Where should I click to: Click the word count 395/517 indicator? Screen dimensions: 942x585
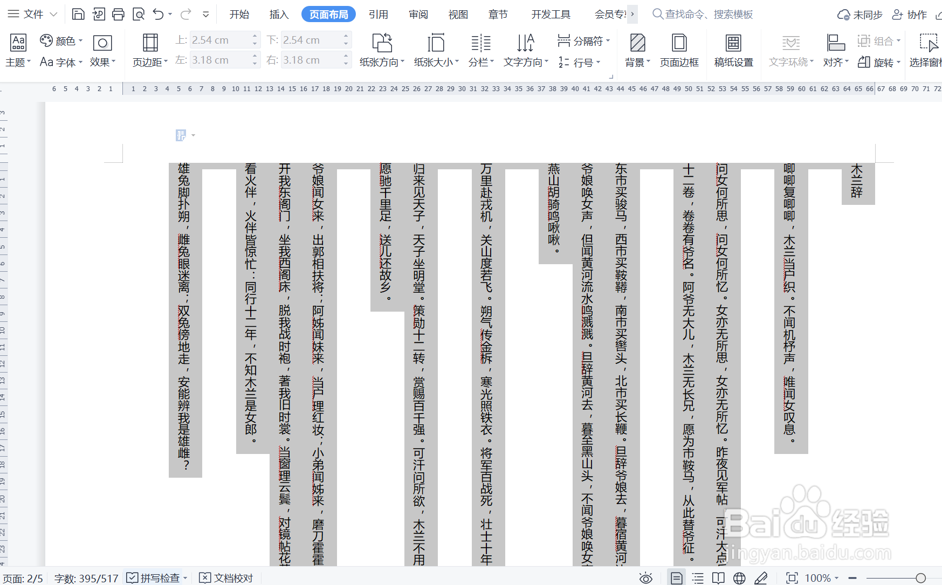coord(86,578)
